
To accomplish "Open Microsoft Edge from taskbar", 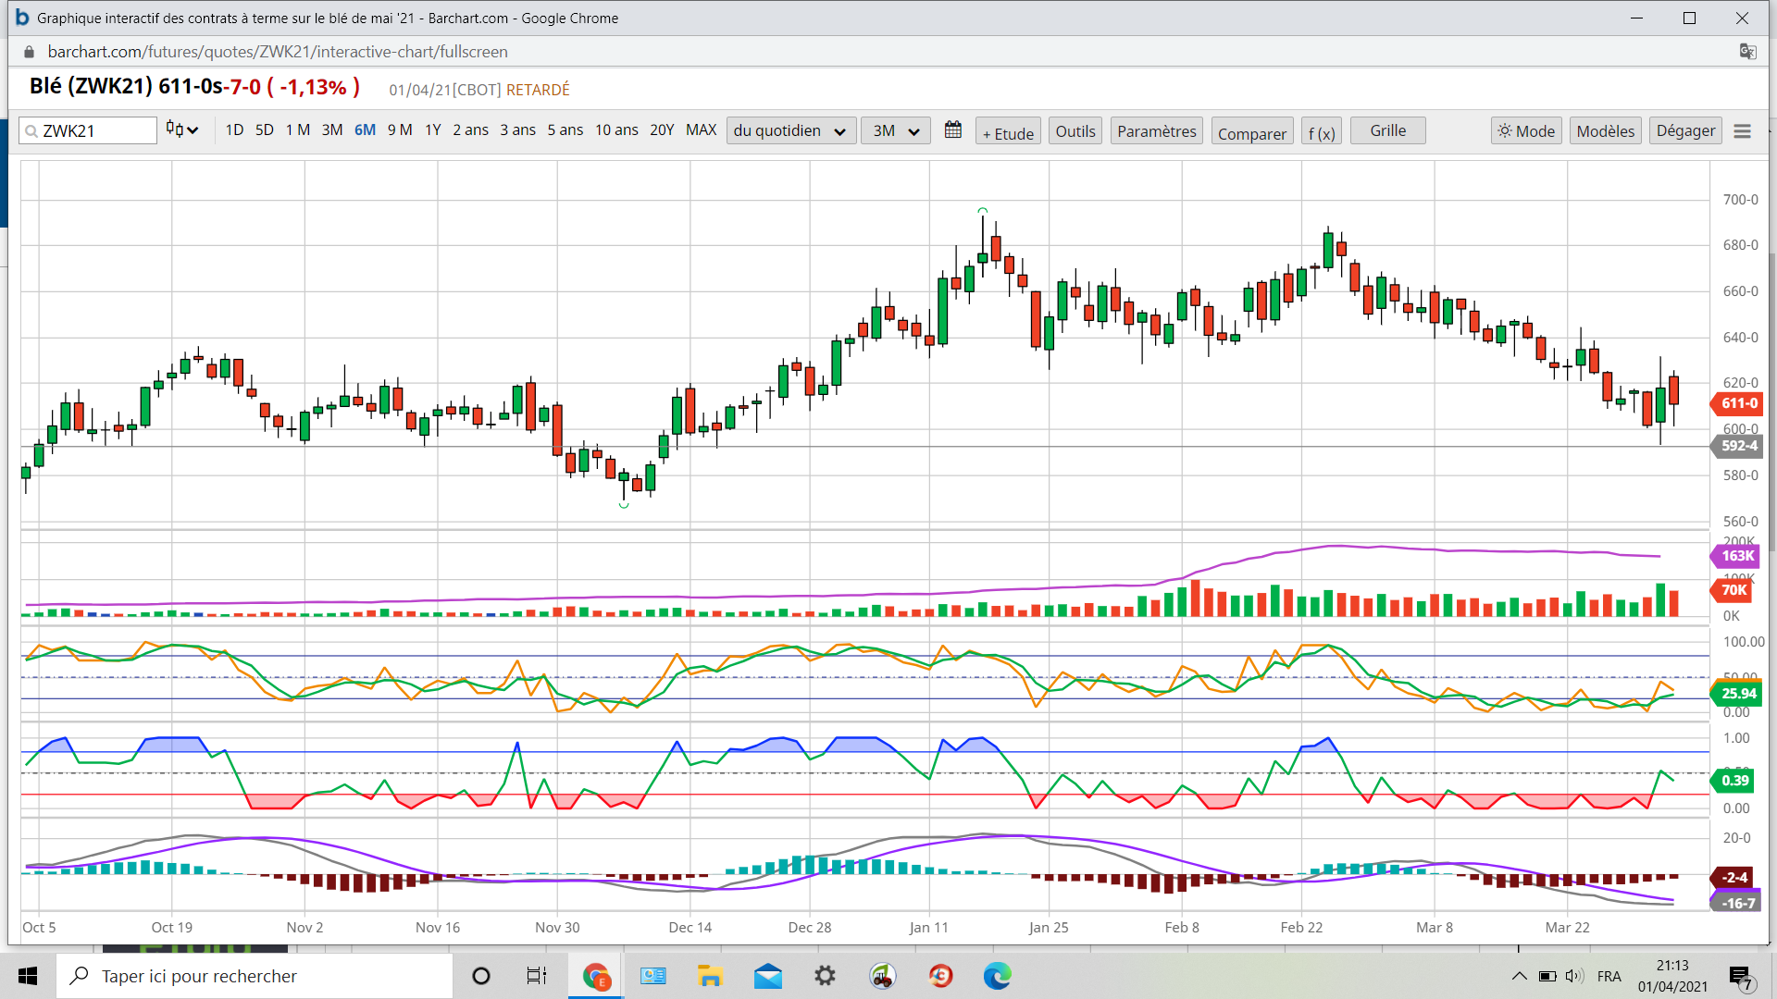I will tap(997, 976).
